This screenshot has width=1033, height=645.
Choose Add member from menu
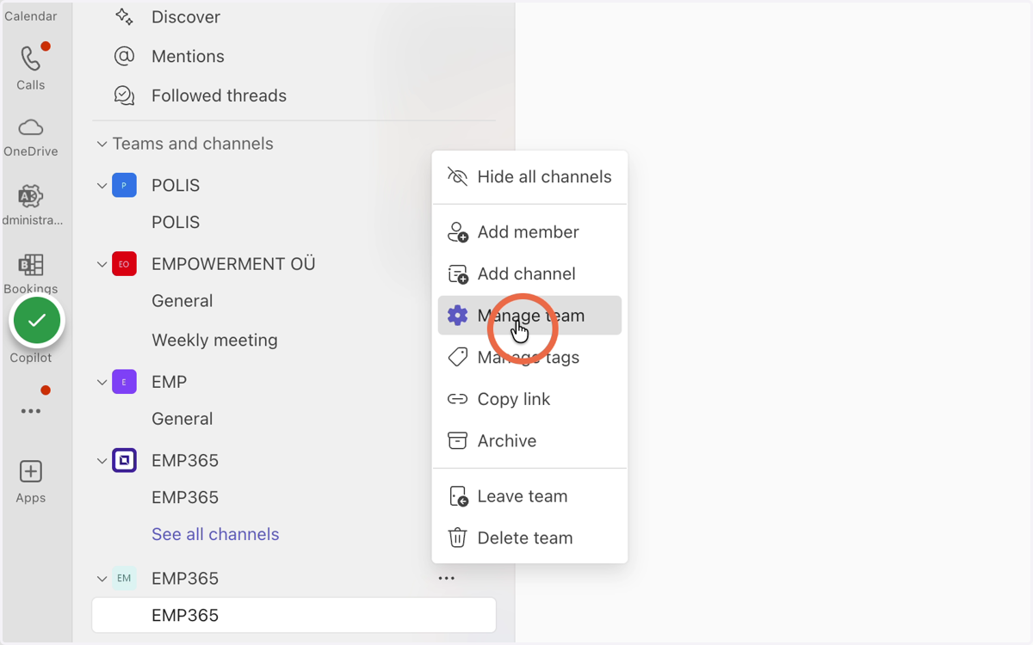pyautogui.click(x=529, y=232)
